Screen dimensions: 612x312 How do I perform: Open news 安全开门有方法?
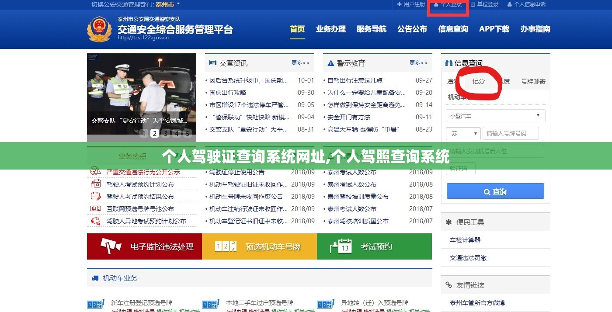point(349,117)
